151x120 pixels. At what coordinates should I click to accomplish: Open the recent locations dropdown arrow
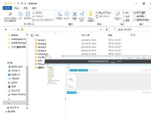tap(15, 29)
